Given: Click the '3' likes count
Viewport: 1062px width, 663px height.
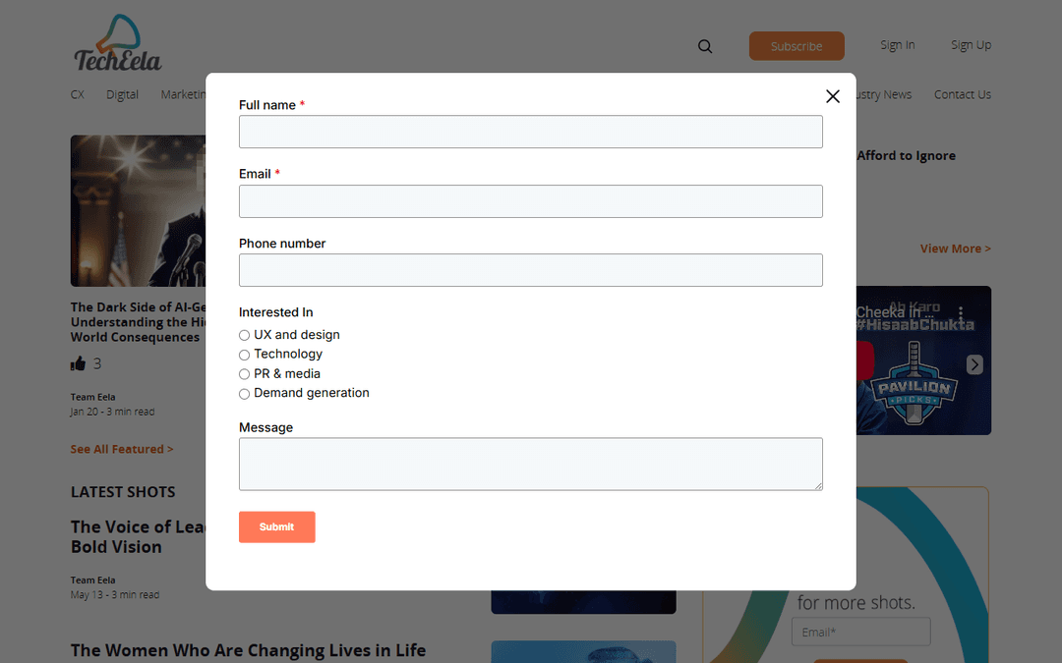Looking at the screenshot, I should [x=96, y=364].
